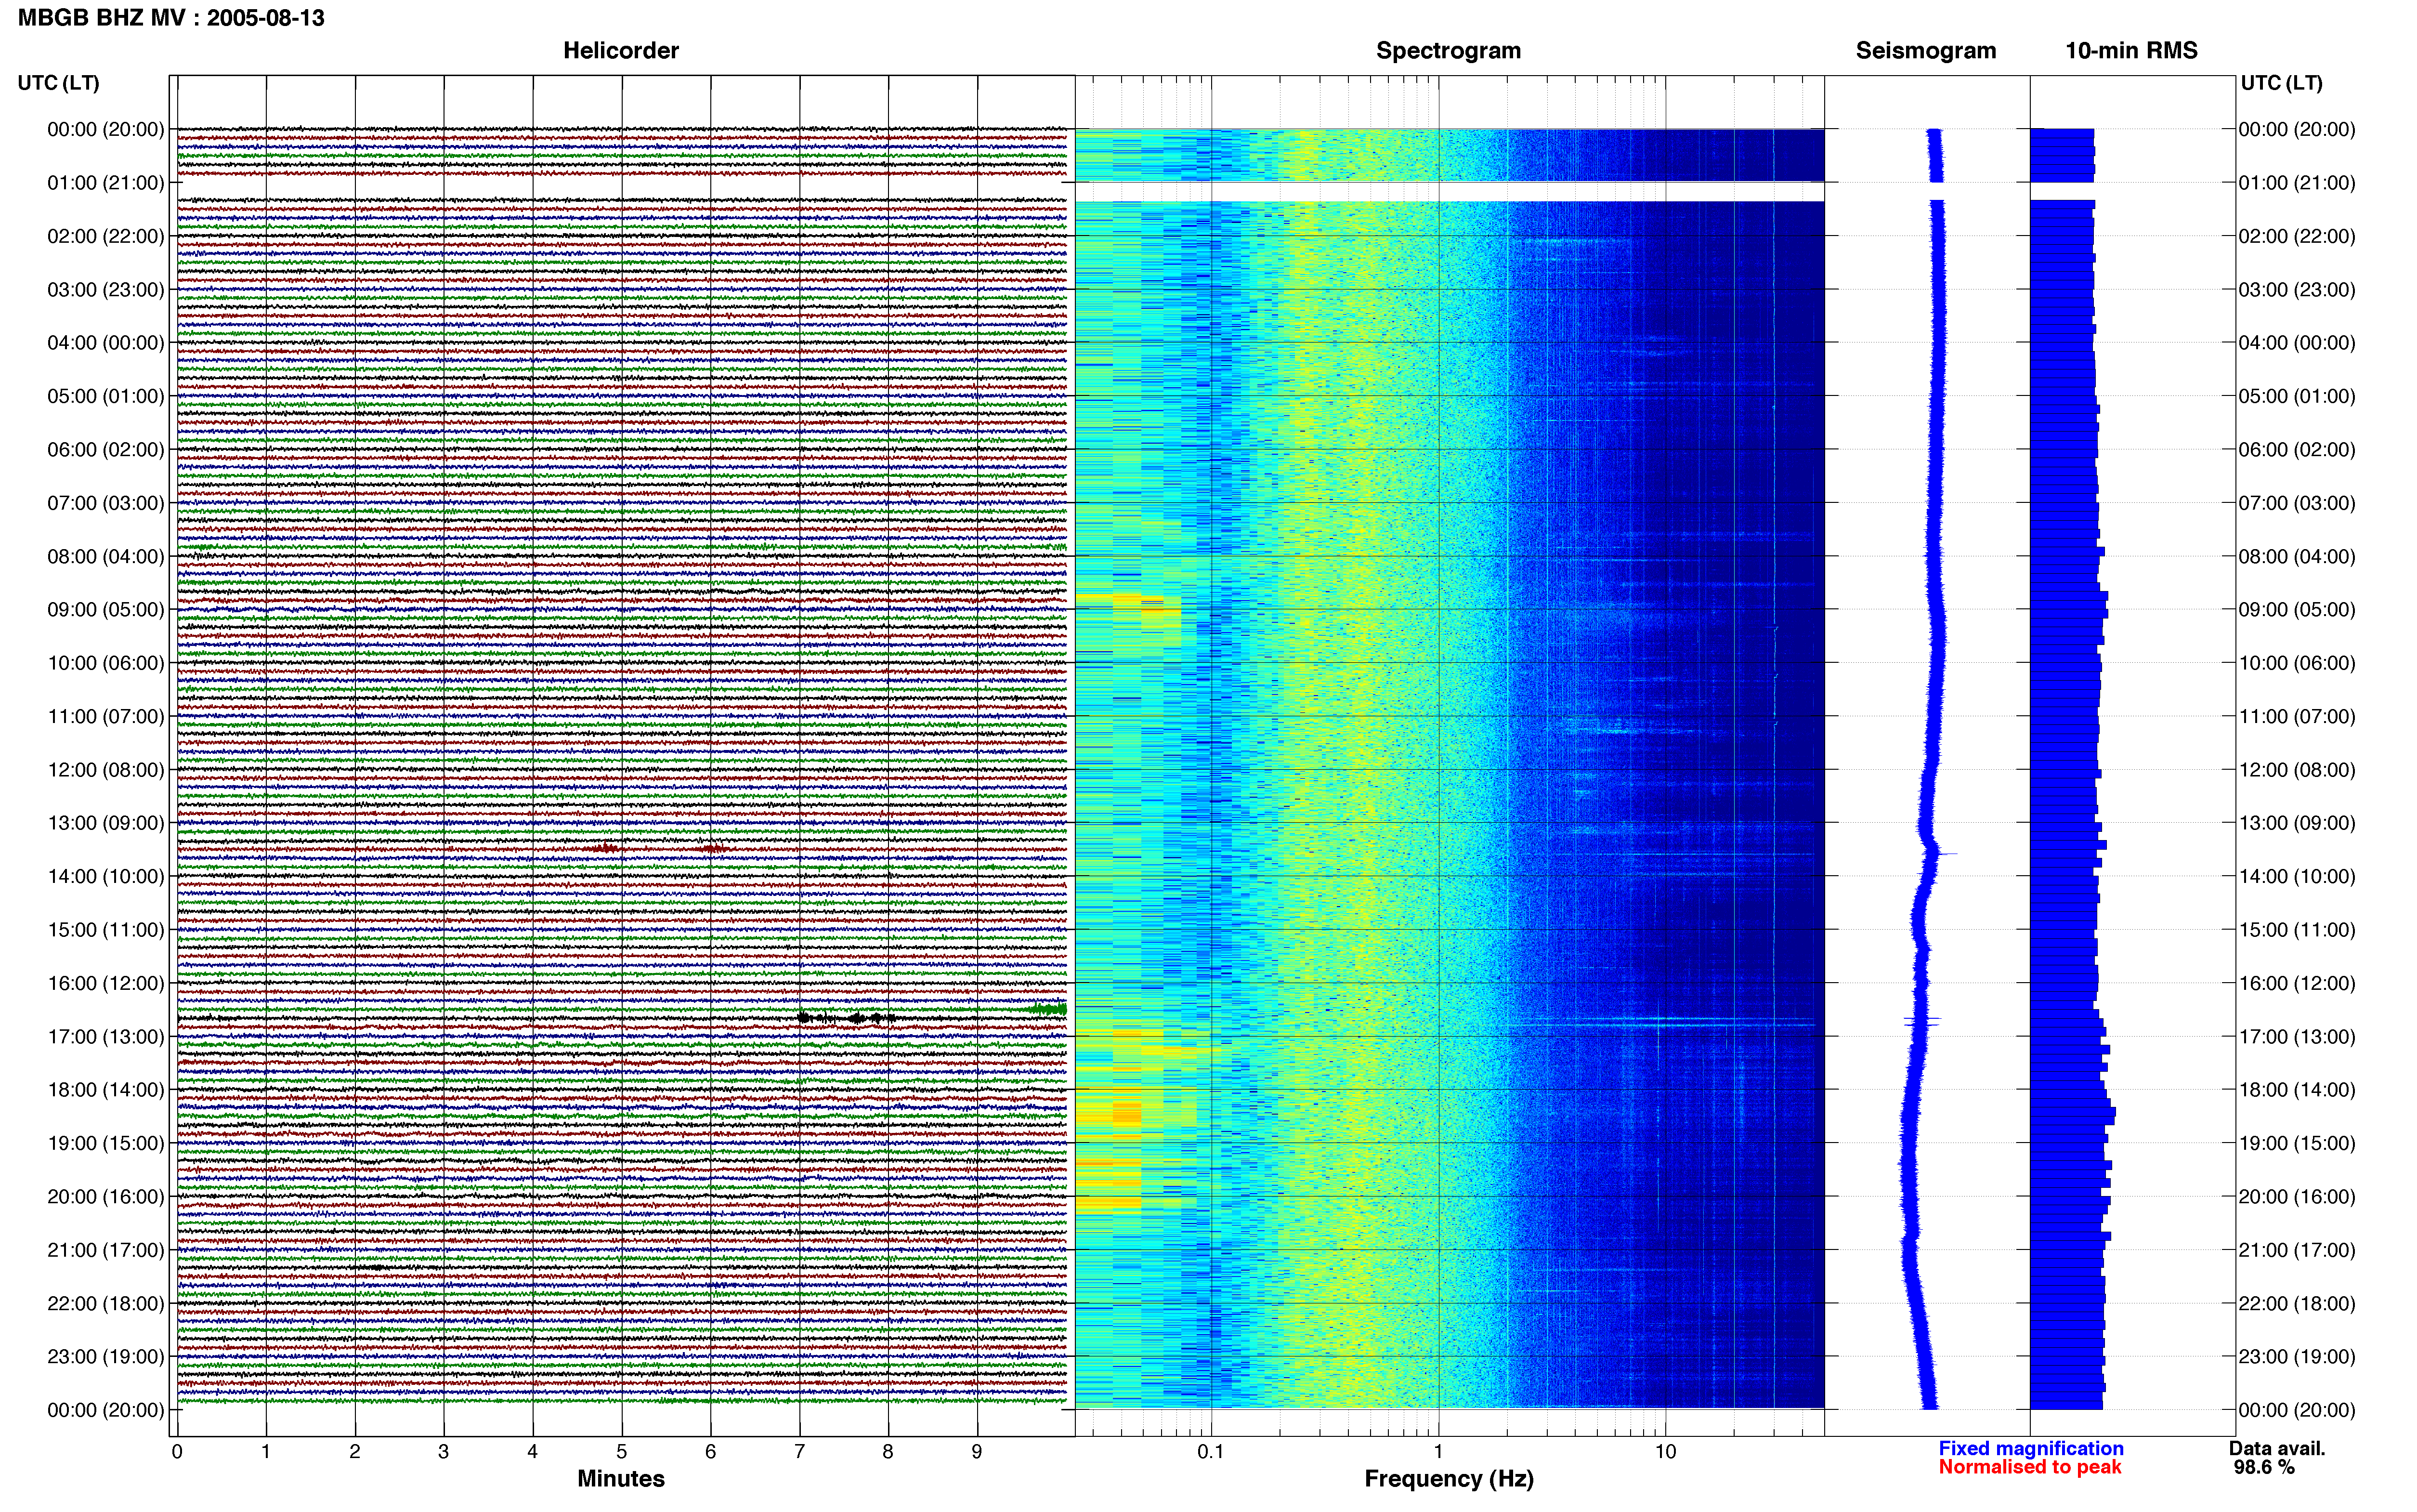Click the orange low-frequency patch near 18:30 in spectrogram
The width and height of the screenshot is (2417, 1512).
point(1126,1112)
